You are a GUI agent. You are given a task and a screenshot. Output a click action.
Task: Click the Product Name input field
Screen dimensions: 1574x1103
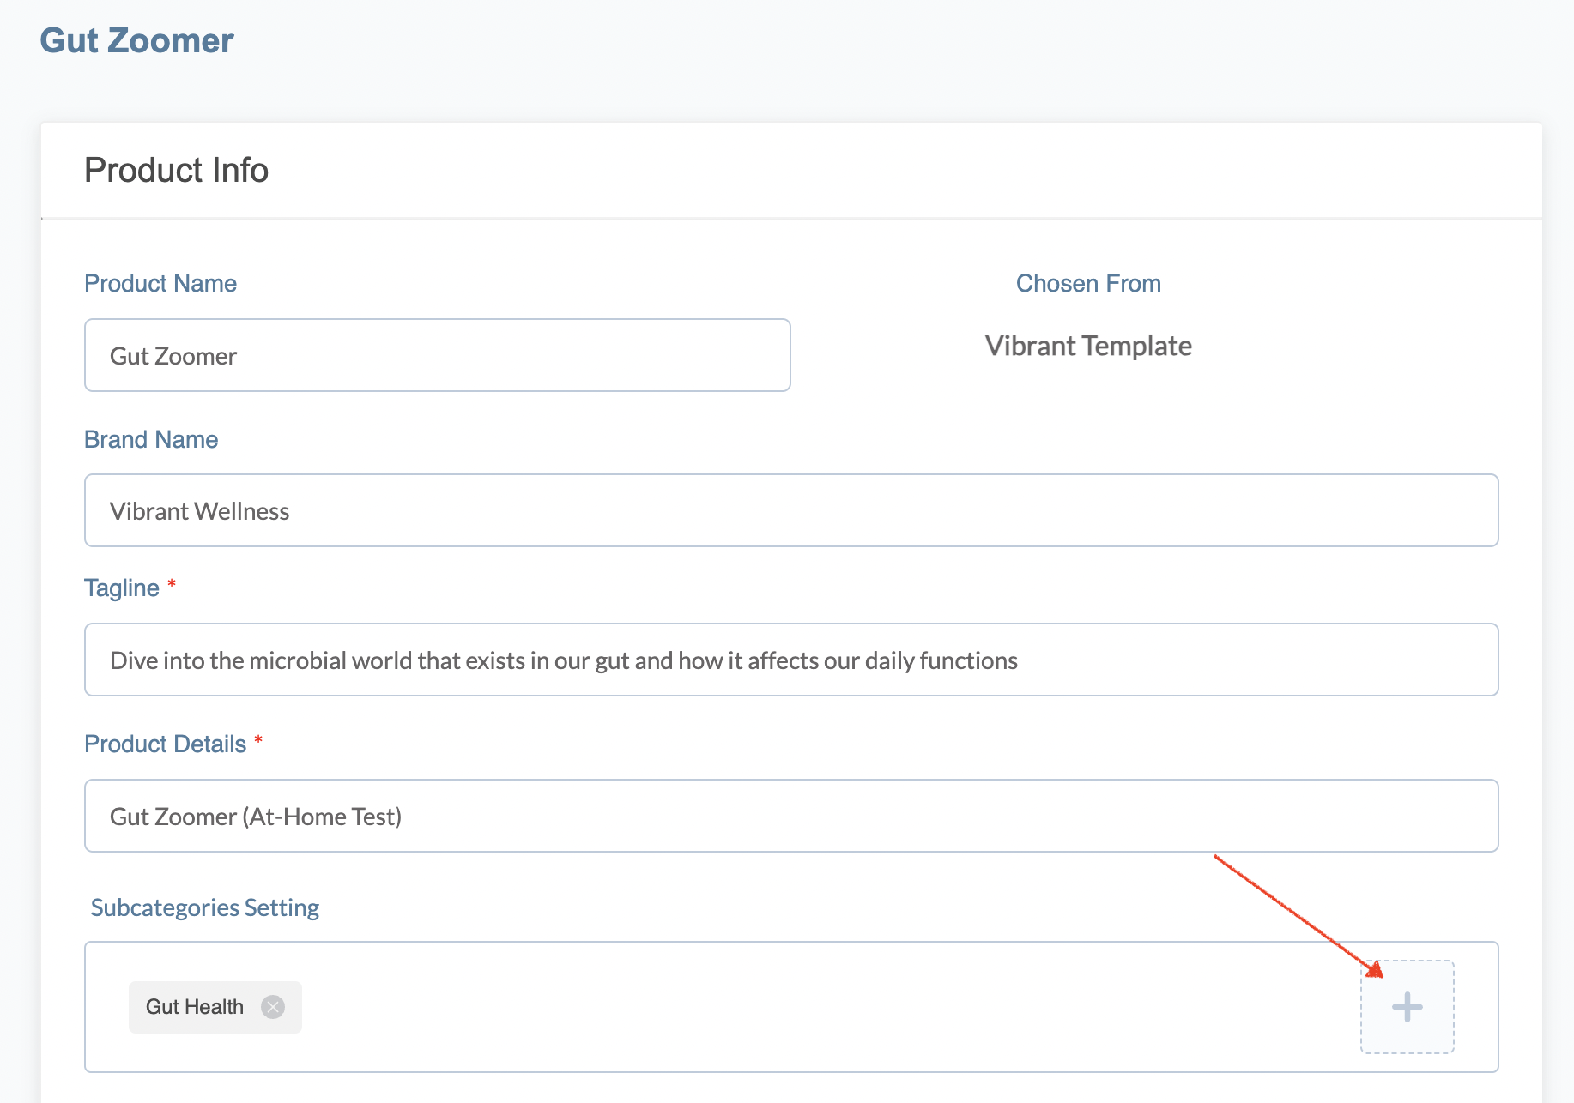coord(438,355)
